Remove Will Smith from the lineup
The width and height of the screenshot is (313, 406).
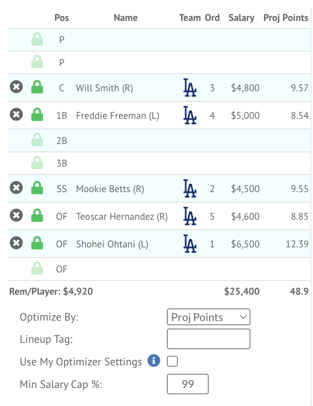[16, 87]
